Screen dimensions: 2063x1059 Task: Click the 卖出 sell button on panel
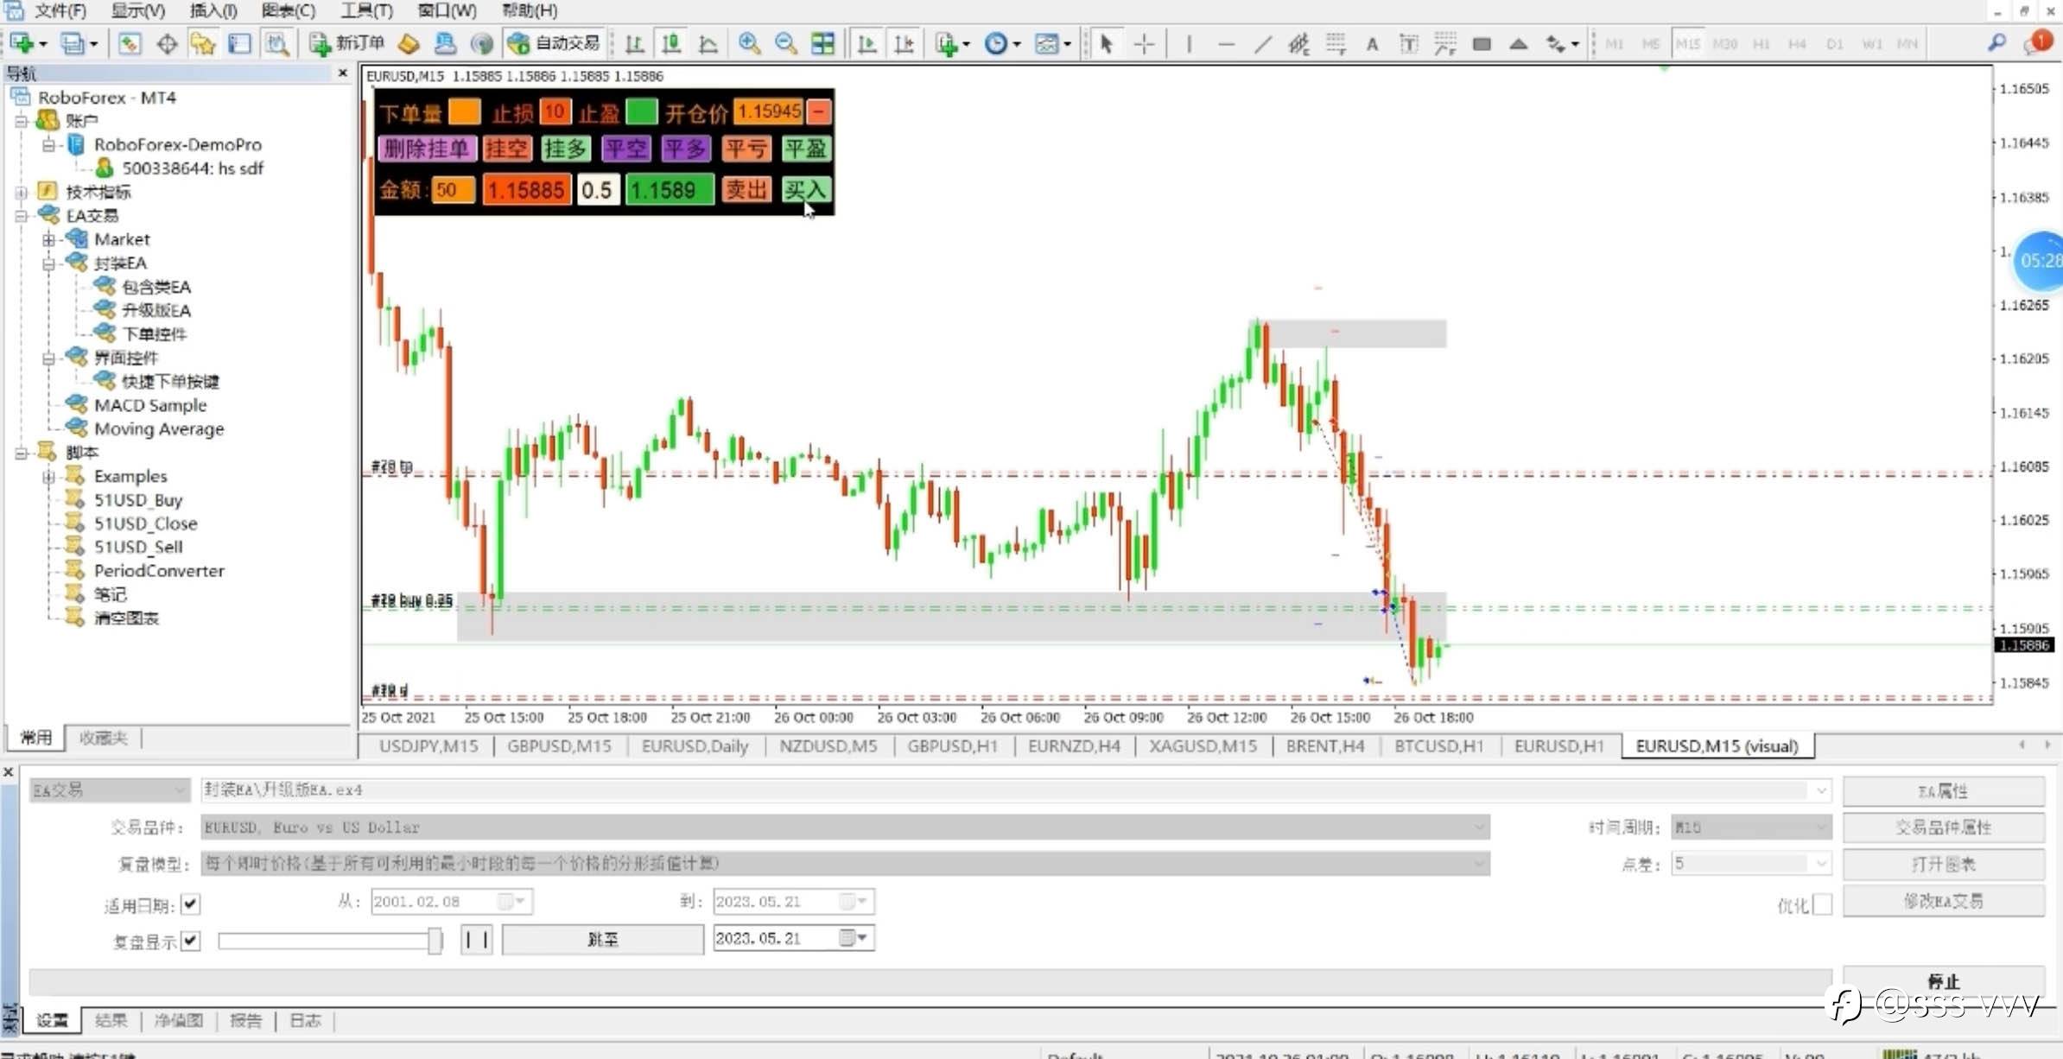(x=746, y=190)
